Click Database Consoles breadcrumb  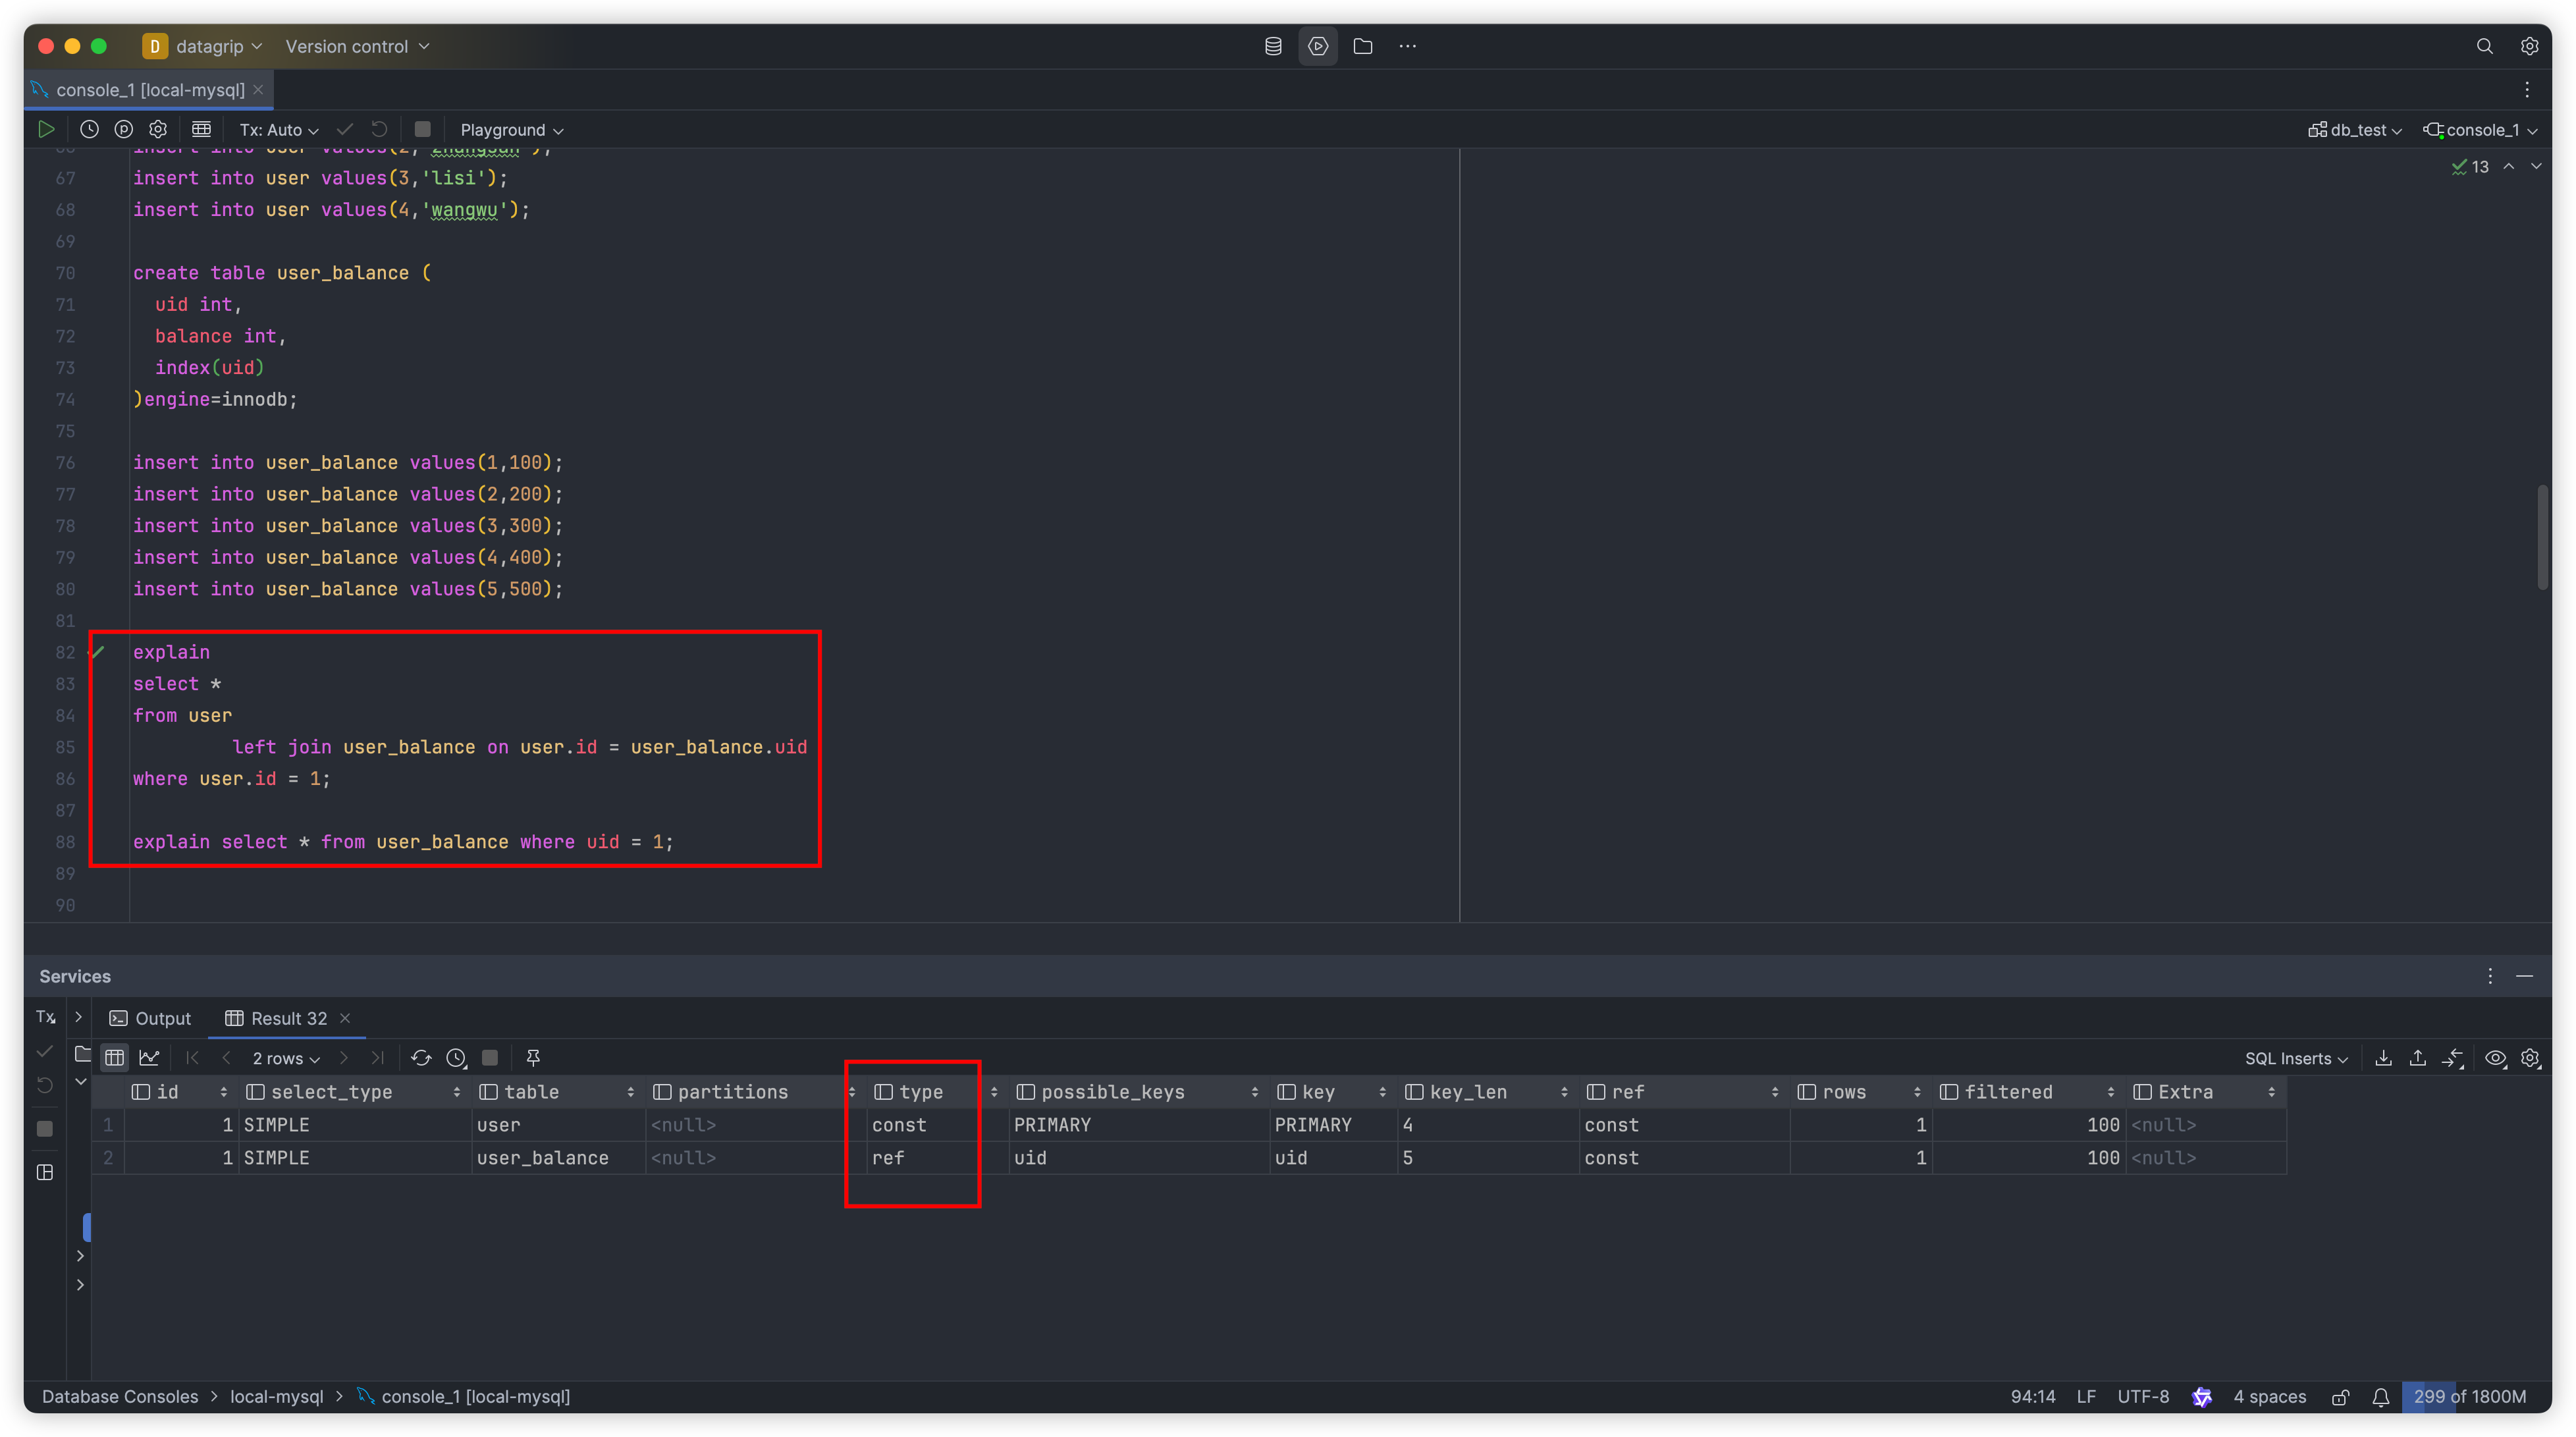pyautogui.click(x=120, y=1397)
